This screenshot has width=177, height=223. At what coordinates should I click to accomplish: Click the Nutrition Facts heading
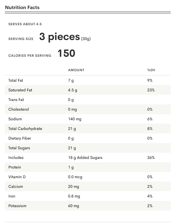[22, 7]
